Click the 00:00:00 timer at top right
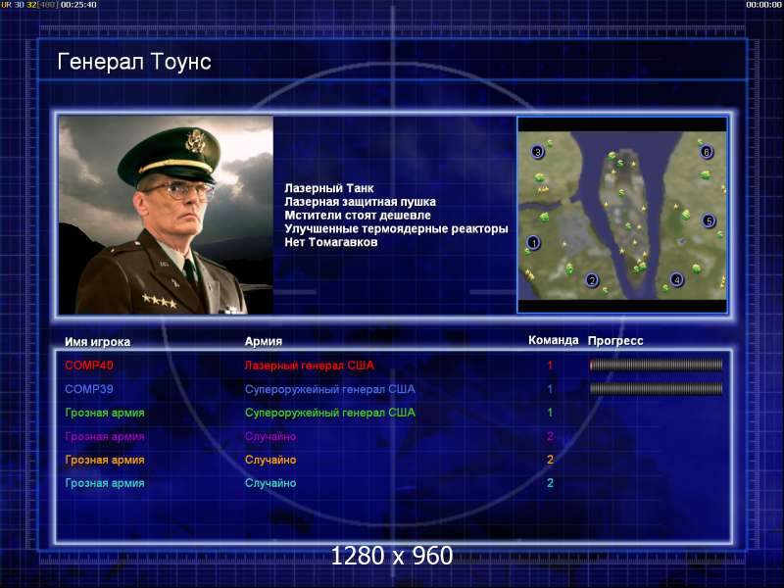The width and height of the screenshot is (784, 588). click(763, 5)
